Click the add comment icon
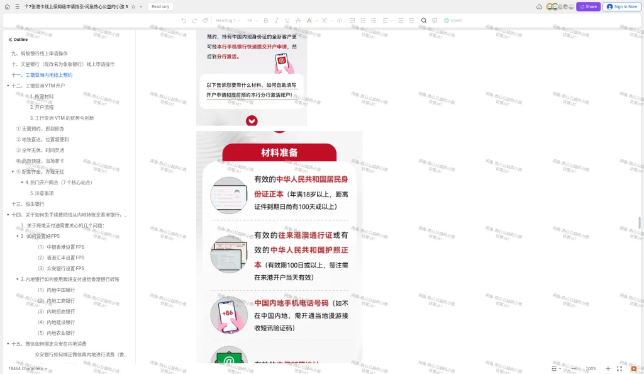 point(435,20)
